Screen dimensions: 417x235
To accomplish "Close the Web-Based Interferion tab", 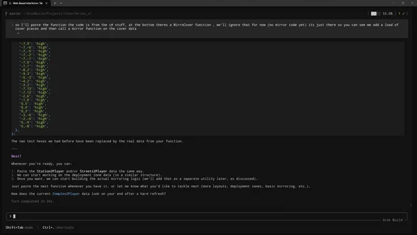I will 46,3.
